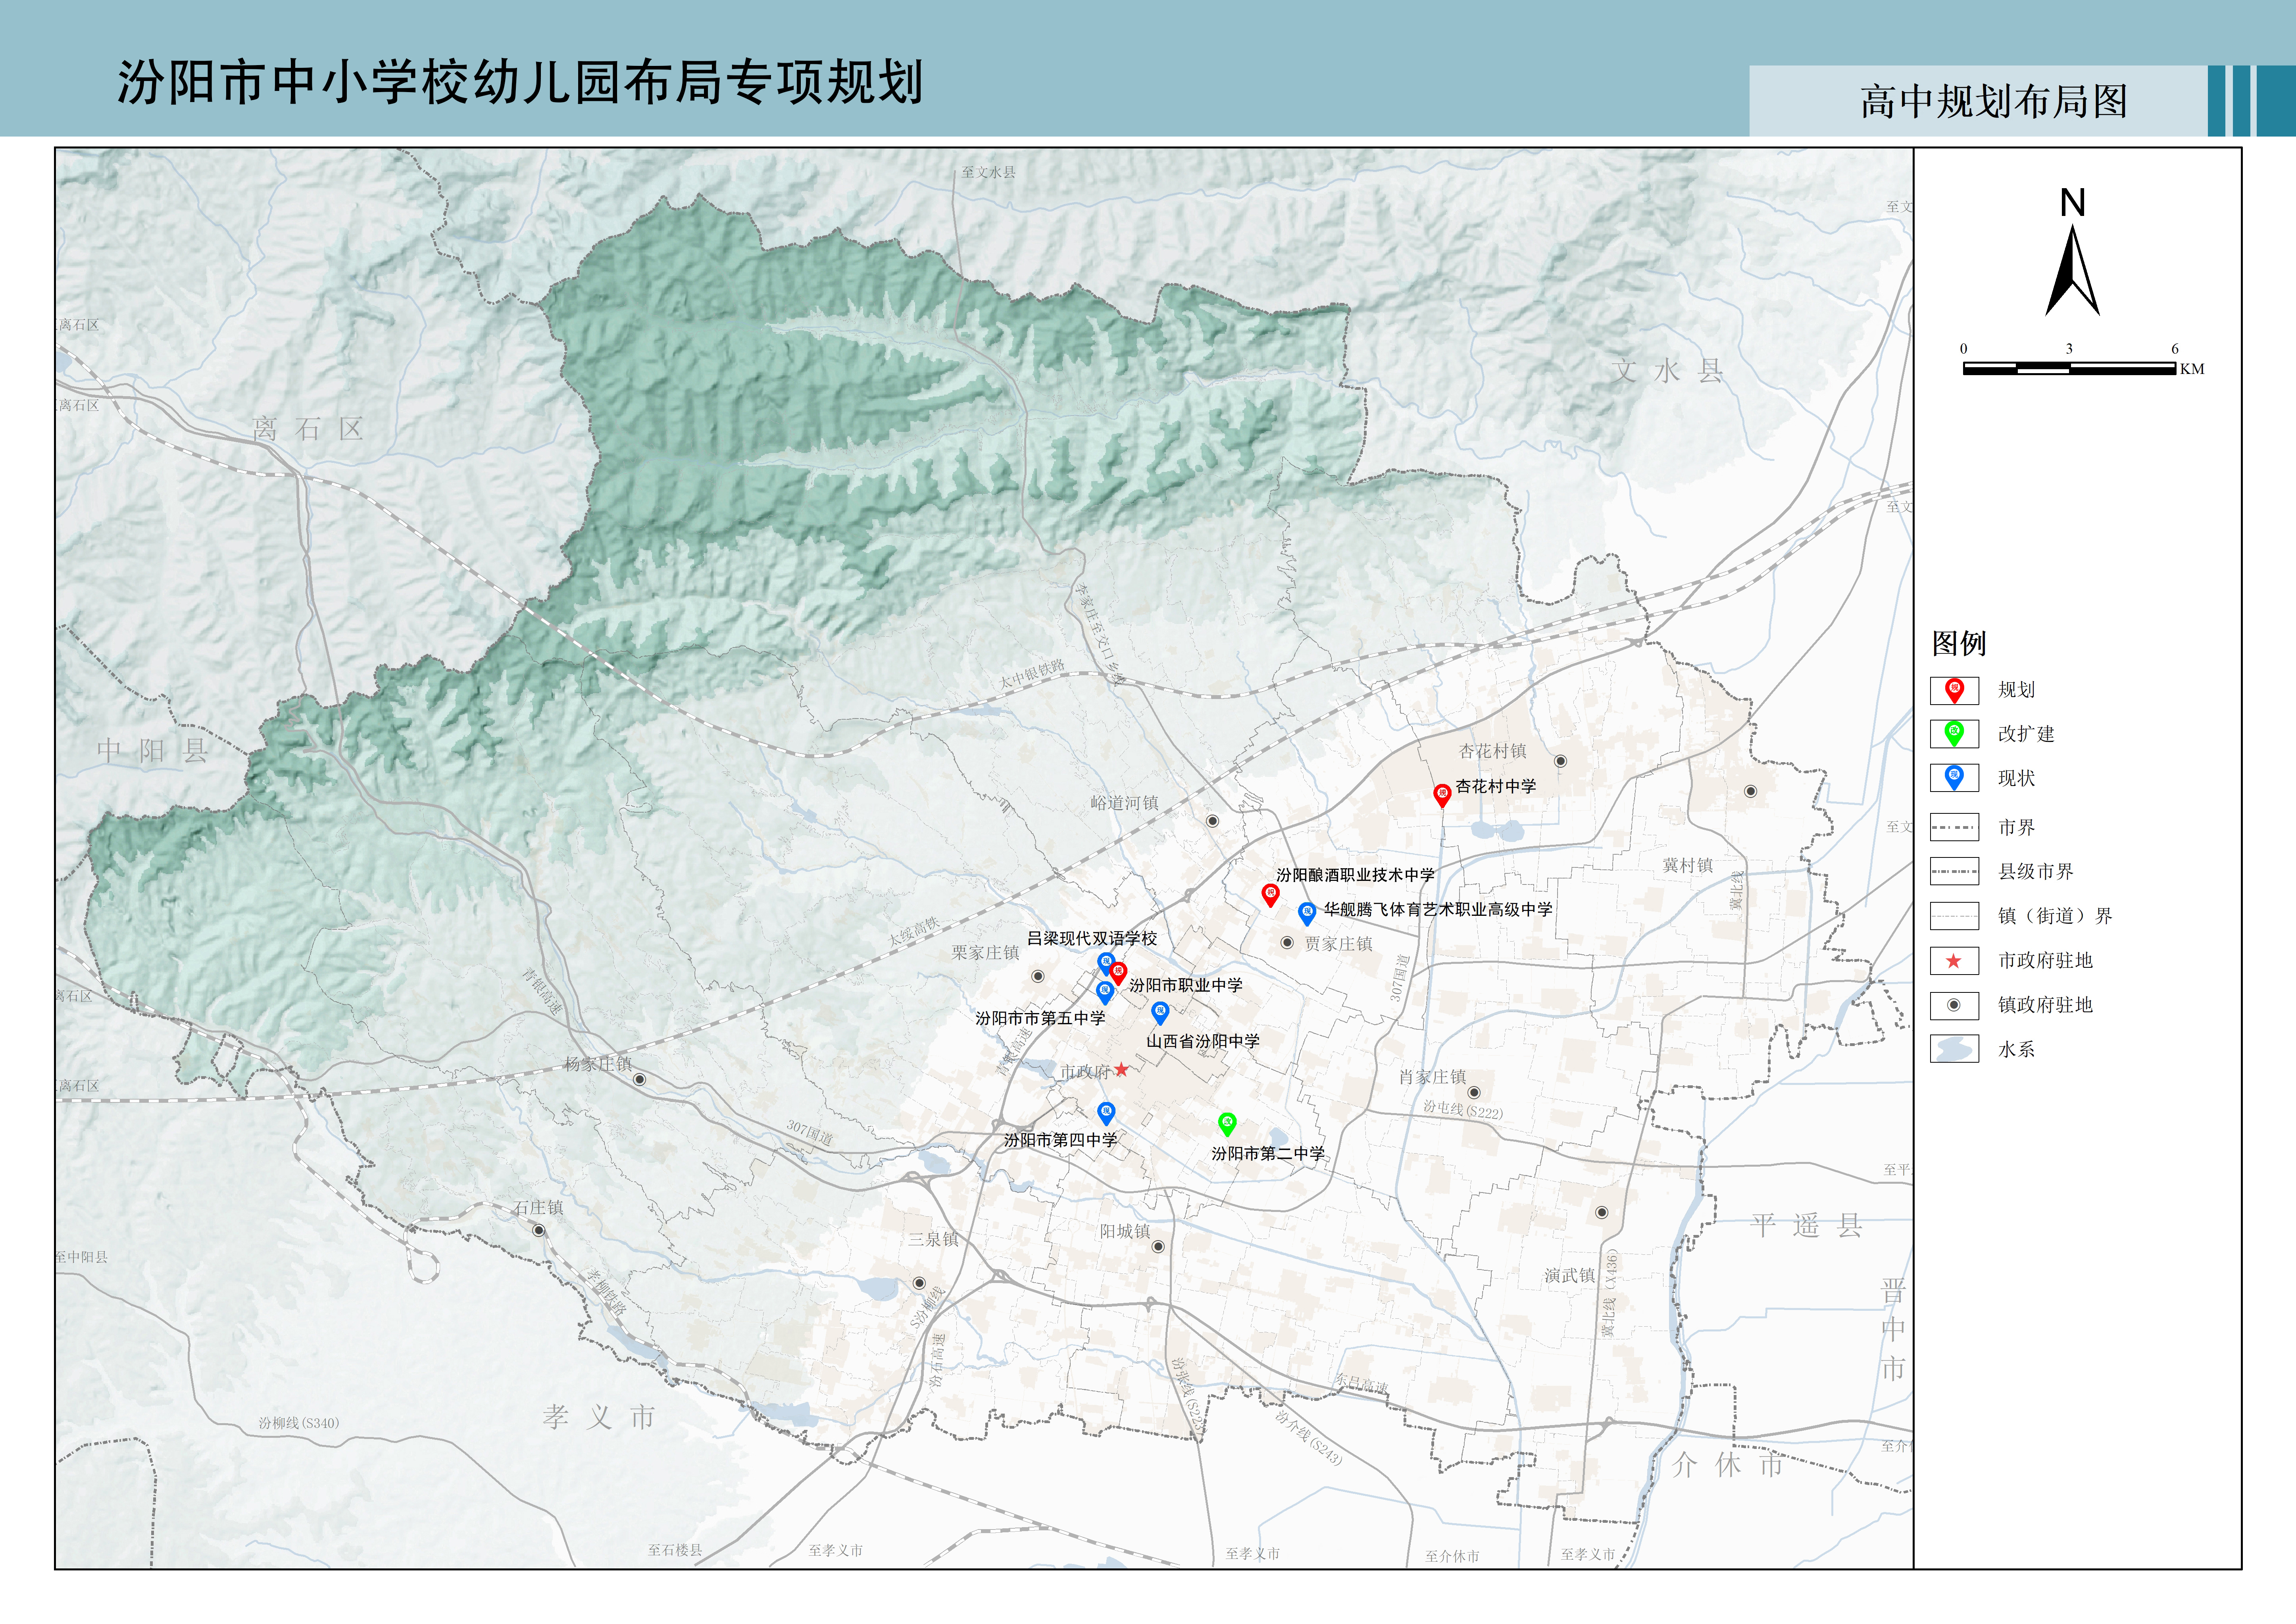Click the legend line sample for 县级市界
Screen dimensions: 2296x1624
pyautogui.click(x=1954, y=871)
